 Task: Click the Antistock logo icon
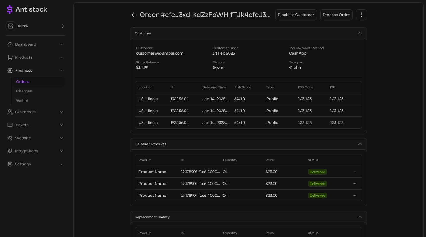click(10, 9)
